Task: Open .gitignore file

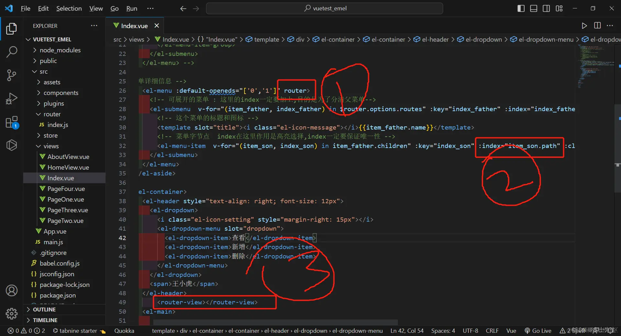Action: point(53,253)
